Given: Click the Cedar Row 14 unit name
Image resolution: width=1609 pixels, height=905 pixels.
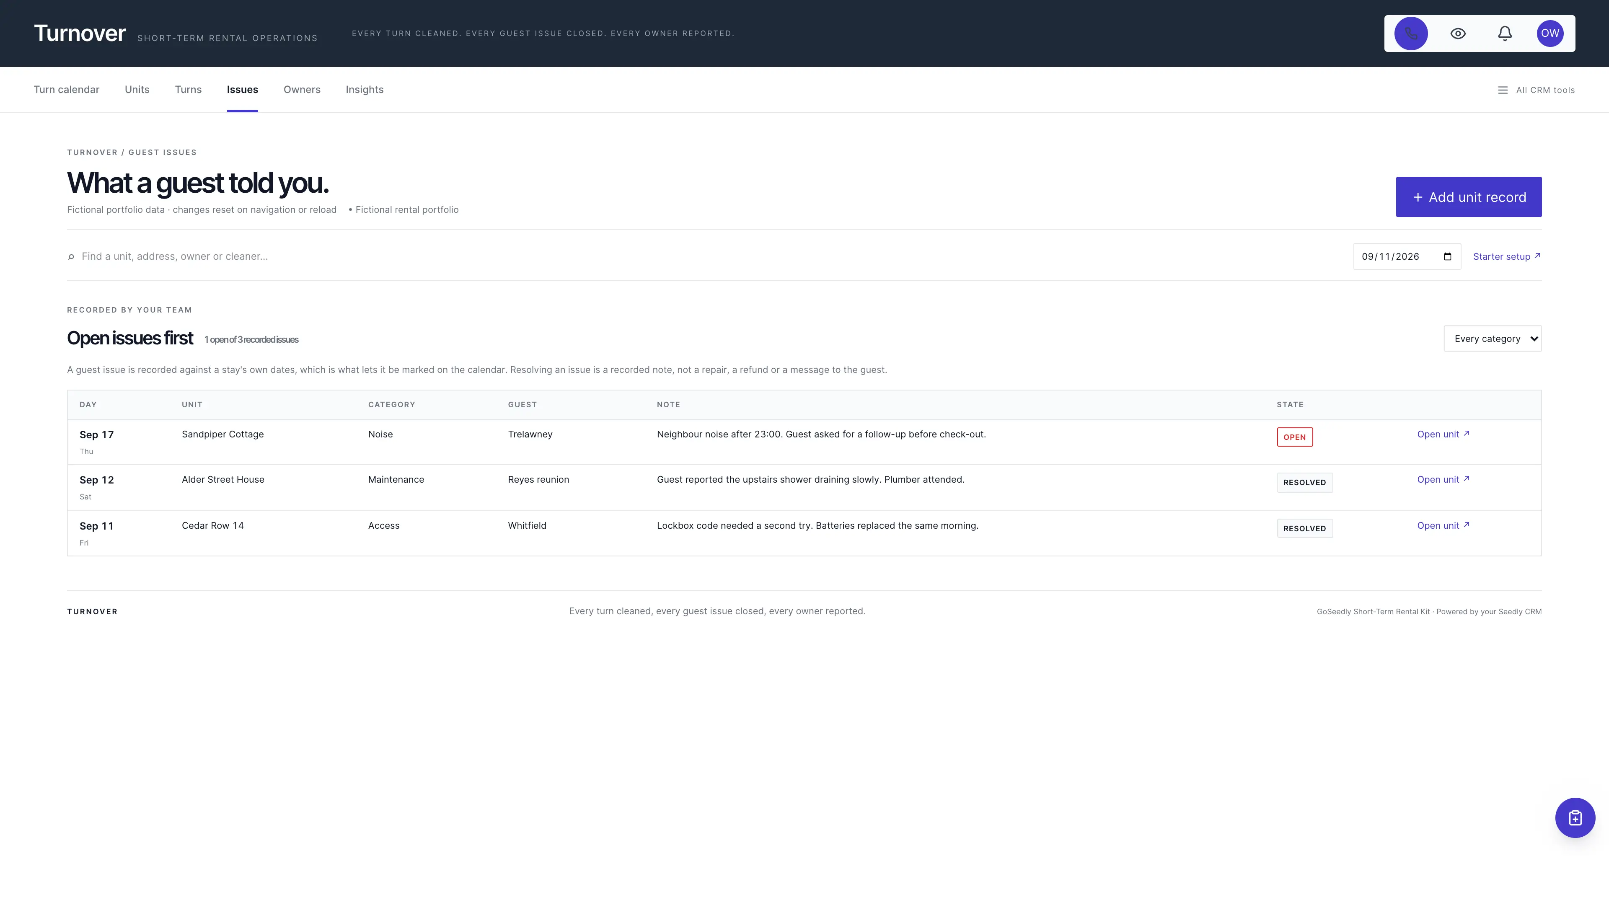Looking at the screenshot, I should [212, 526].
